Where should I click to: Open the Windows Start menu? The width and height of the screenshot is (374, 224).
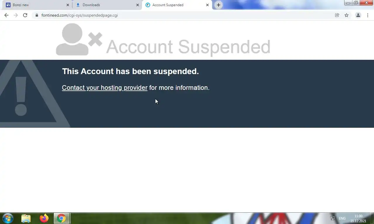tap(8, 218)
